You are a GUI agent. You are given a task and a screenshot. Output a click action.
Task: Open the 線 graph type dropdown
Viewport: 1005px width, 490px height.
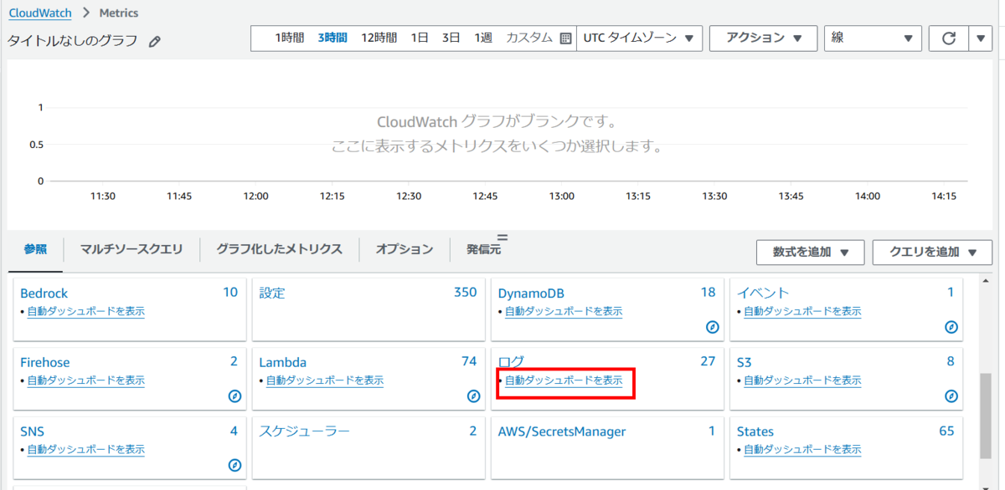(873, 38)
